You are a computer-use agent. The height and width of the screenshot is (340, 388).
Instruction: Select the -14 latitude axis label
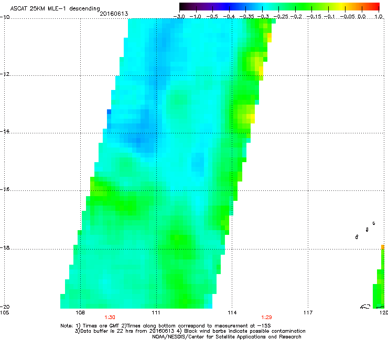(5, 131)
